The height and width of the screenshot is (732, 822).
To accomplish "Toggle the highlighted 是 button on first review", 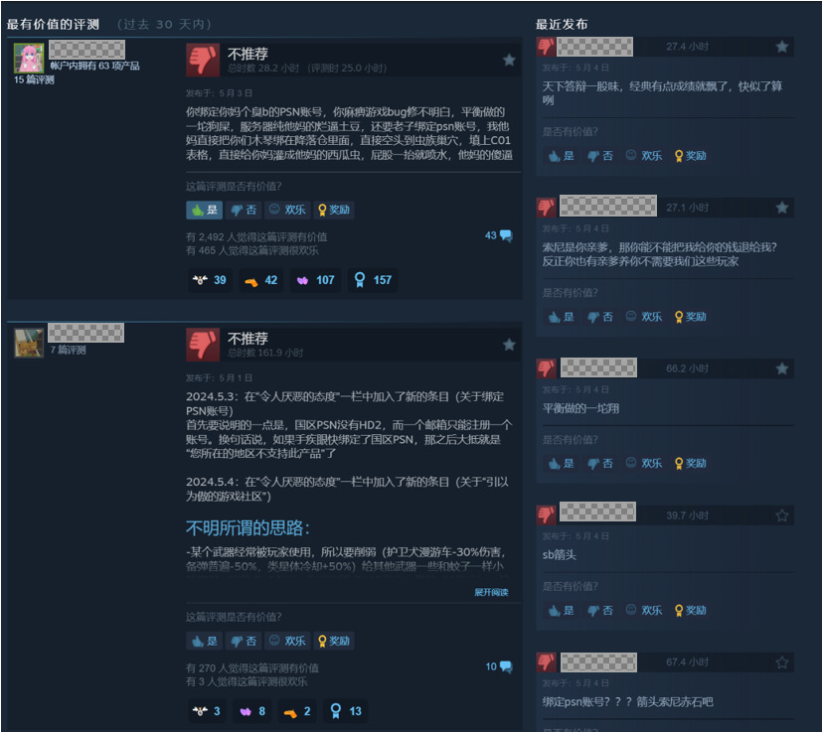I will [205, 210].
